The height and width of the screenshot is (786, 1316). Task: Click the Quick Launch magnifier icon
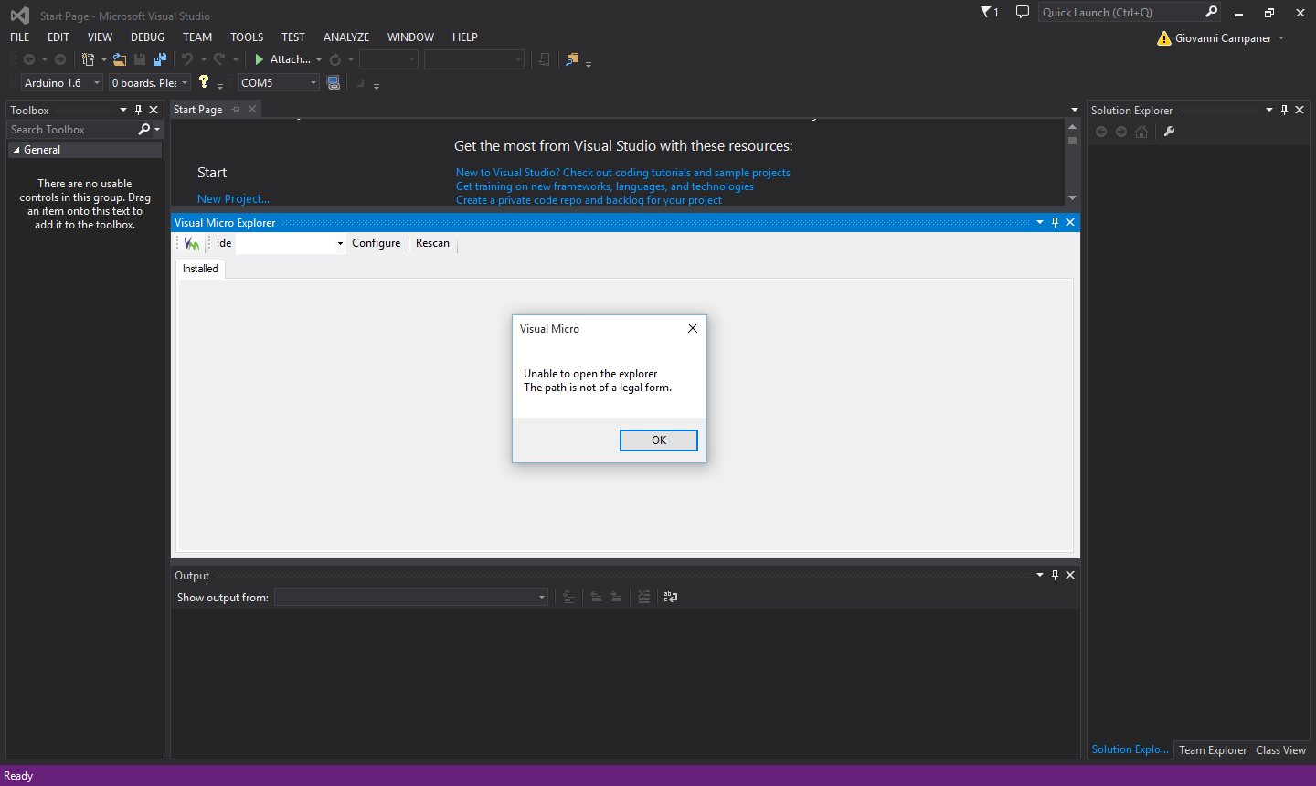[x=1212, y=12]
